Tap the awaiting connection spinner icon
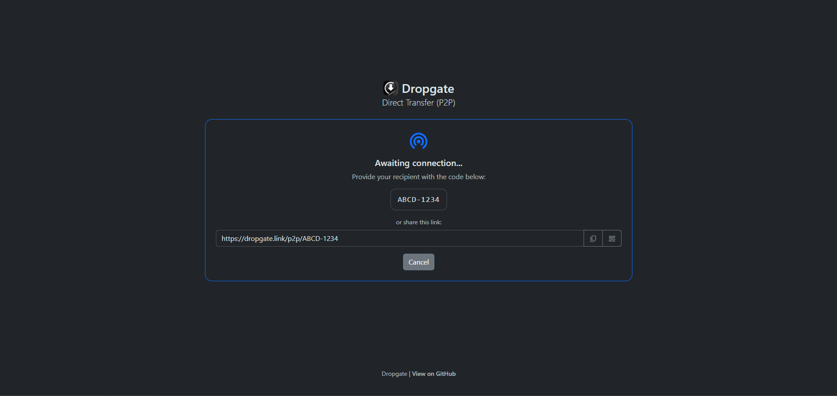This screenshot has width=837, height=396. click(x=418, y=141)
